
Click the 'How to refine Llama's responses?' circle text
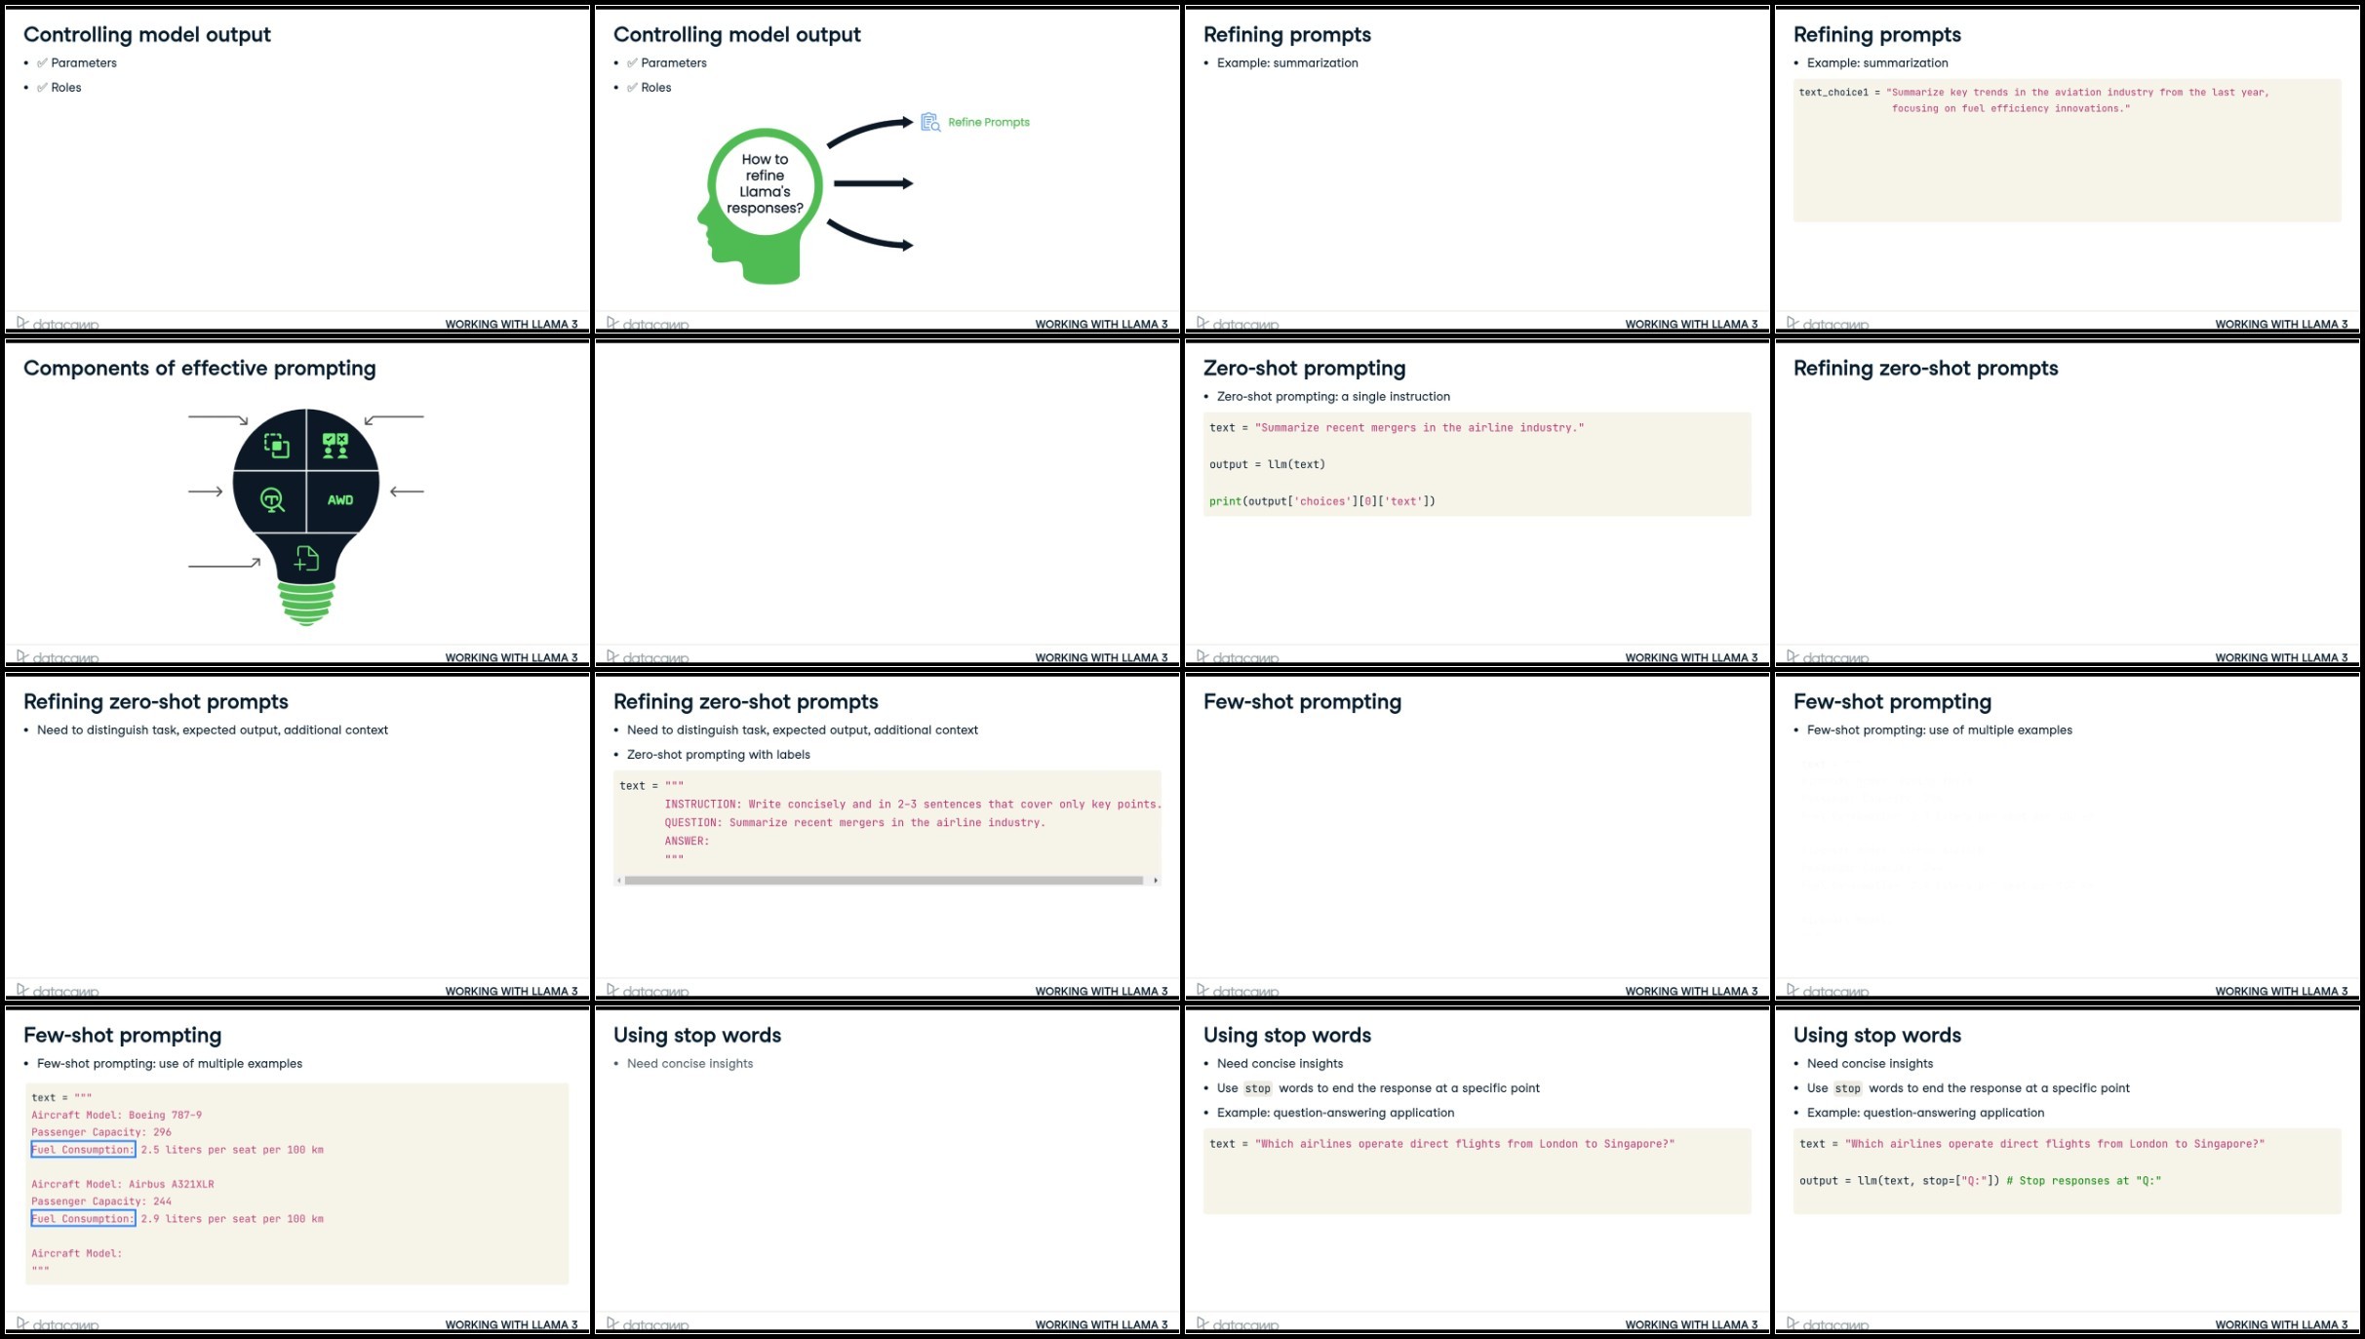765,183
